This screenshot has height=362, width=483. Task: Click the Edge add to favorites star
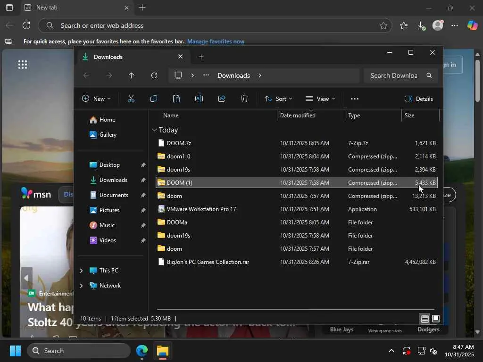click(x=383, y=25)
